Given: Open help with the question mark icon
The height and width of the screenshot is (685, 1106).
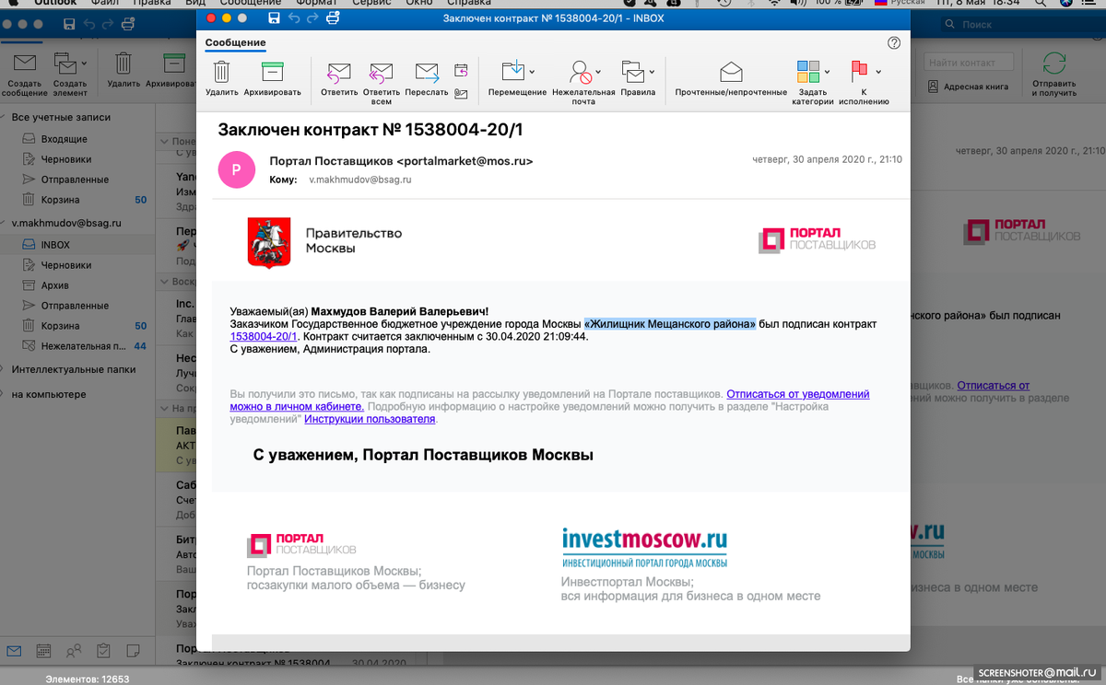Looking at the screenshot, I should (x=893, y=42).
